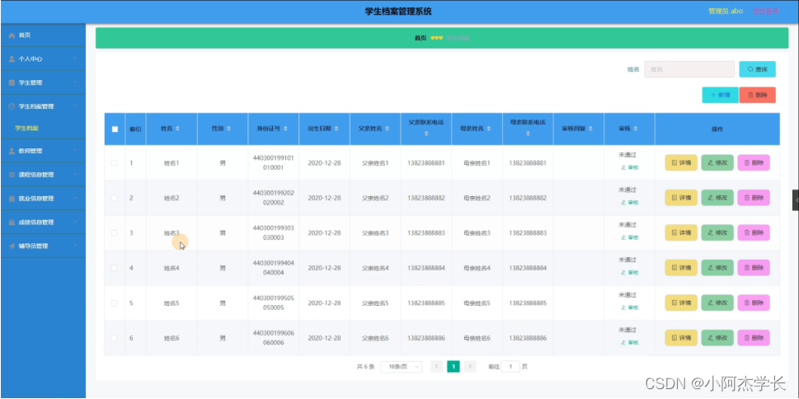
Task: Open 课程信息管理 sidebar menu
Action: (44, 175)
